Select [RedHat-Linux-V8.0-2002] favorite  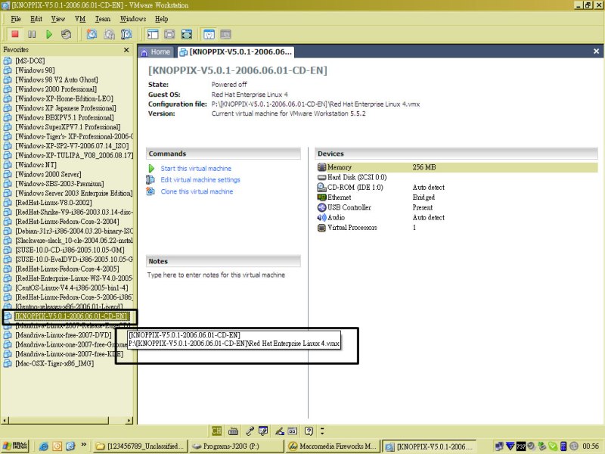click(x=53, y=203)
